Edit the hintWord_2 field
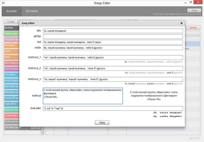The height and width of the screenshot is (142, 204). coord(113,68)
